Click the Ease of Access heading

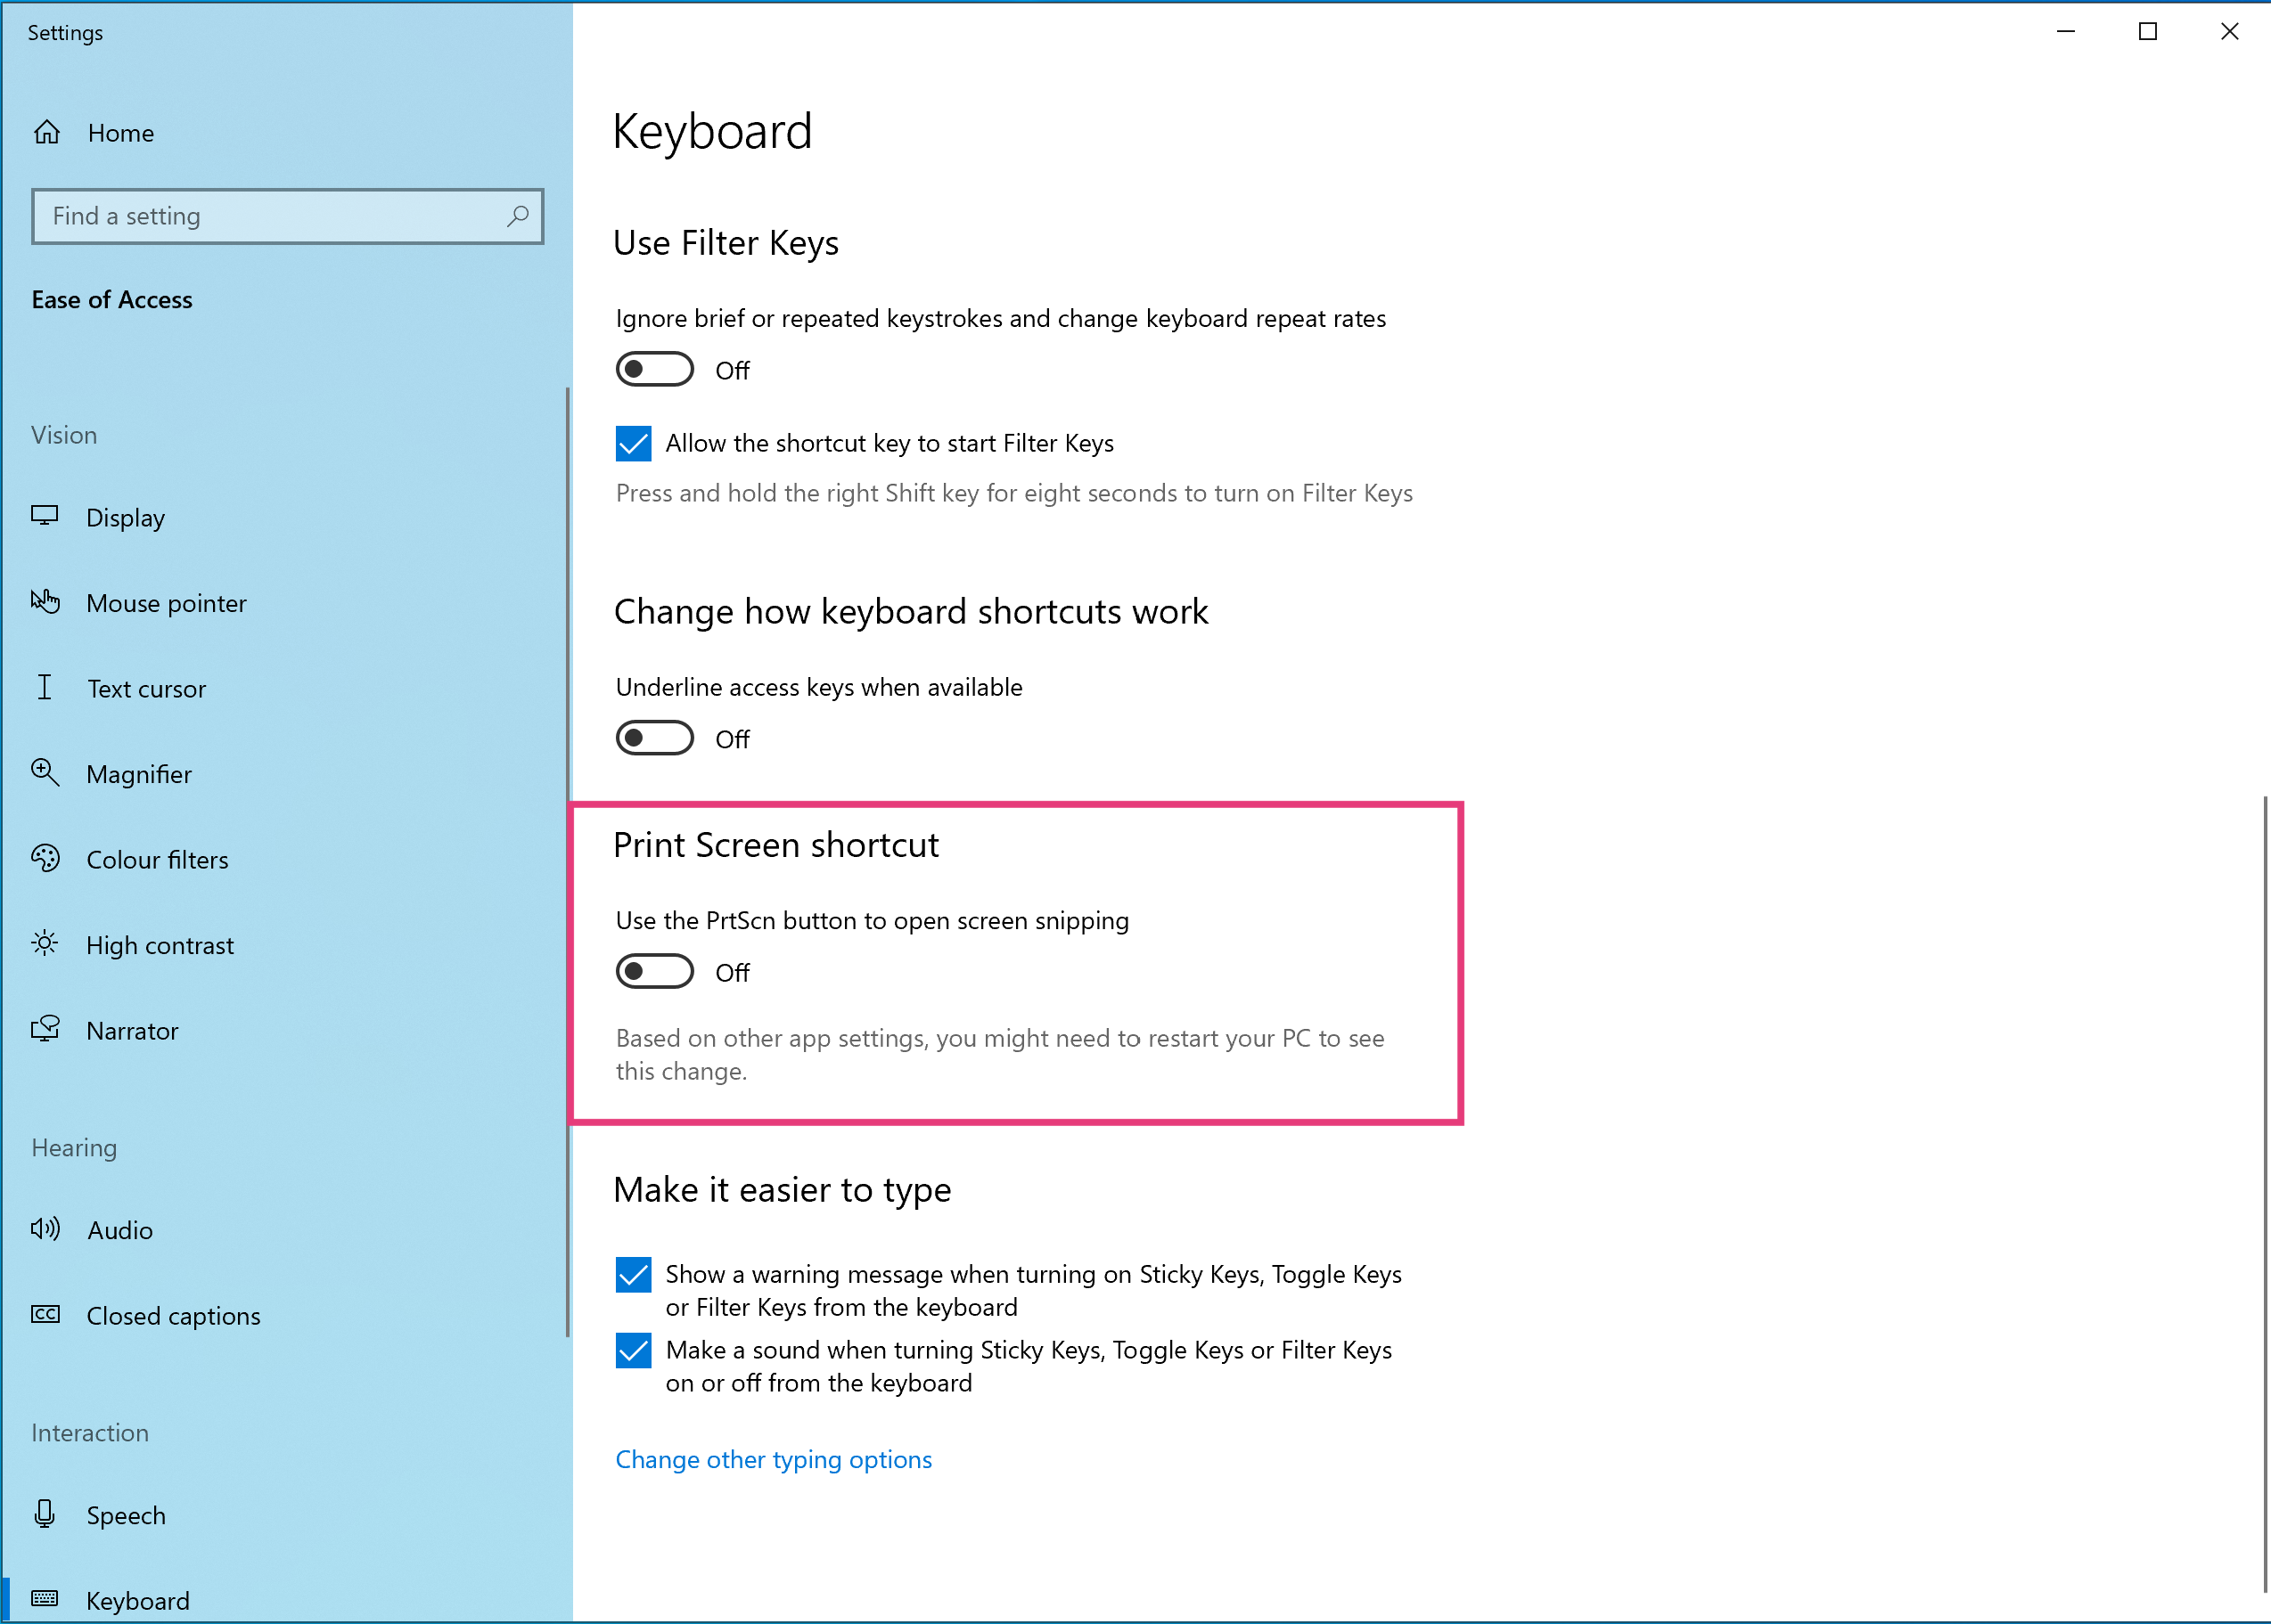click(x=112, y=299)
